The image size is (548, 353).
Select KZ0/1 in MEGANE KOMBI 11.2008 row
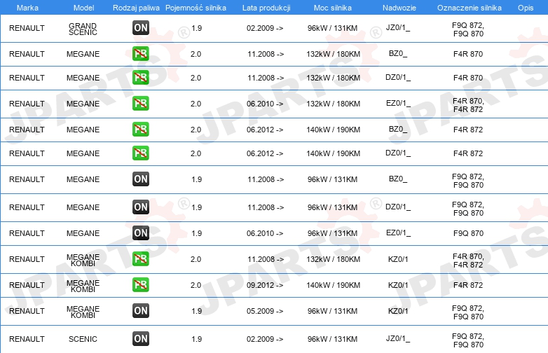(398, 259)
